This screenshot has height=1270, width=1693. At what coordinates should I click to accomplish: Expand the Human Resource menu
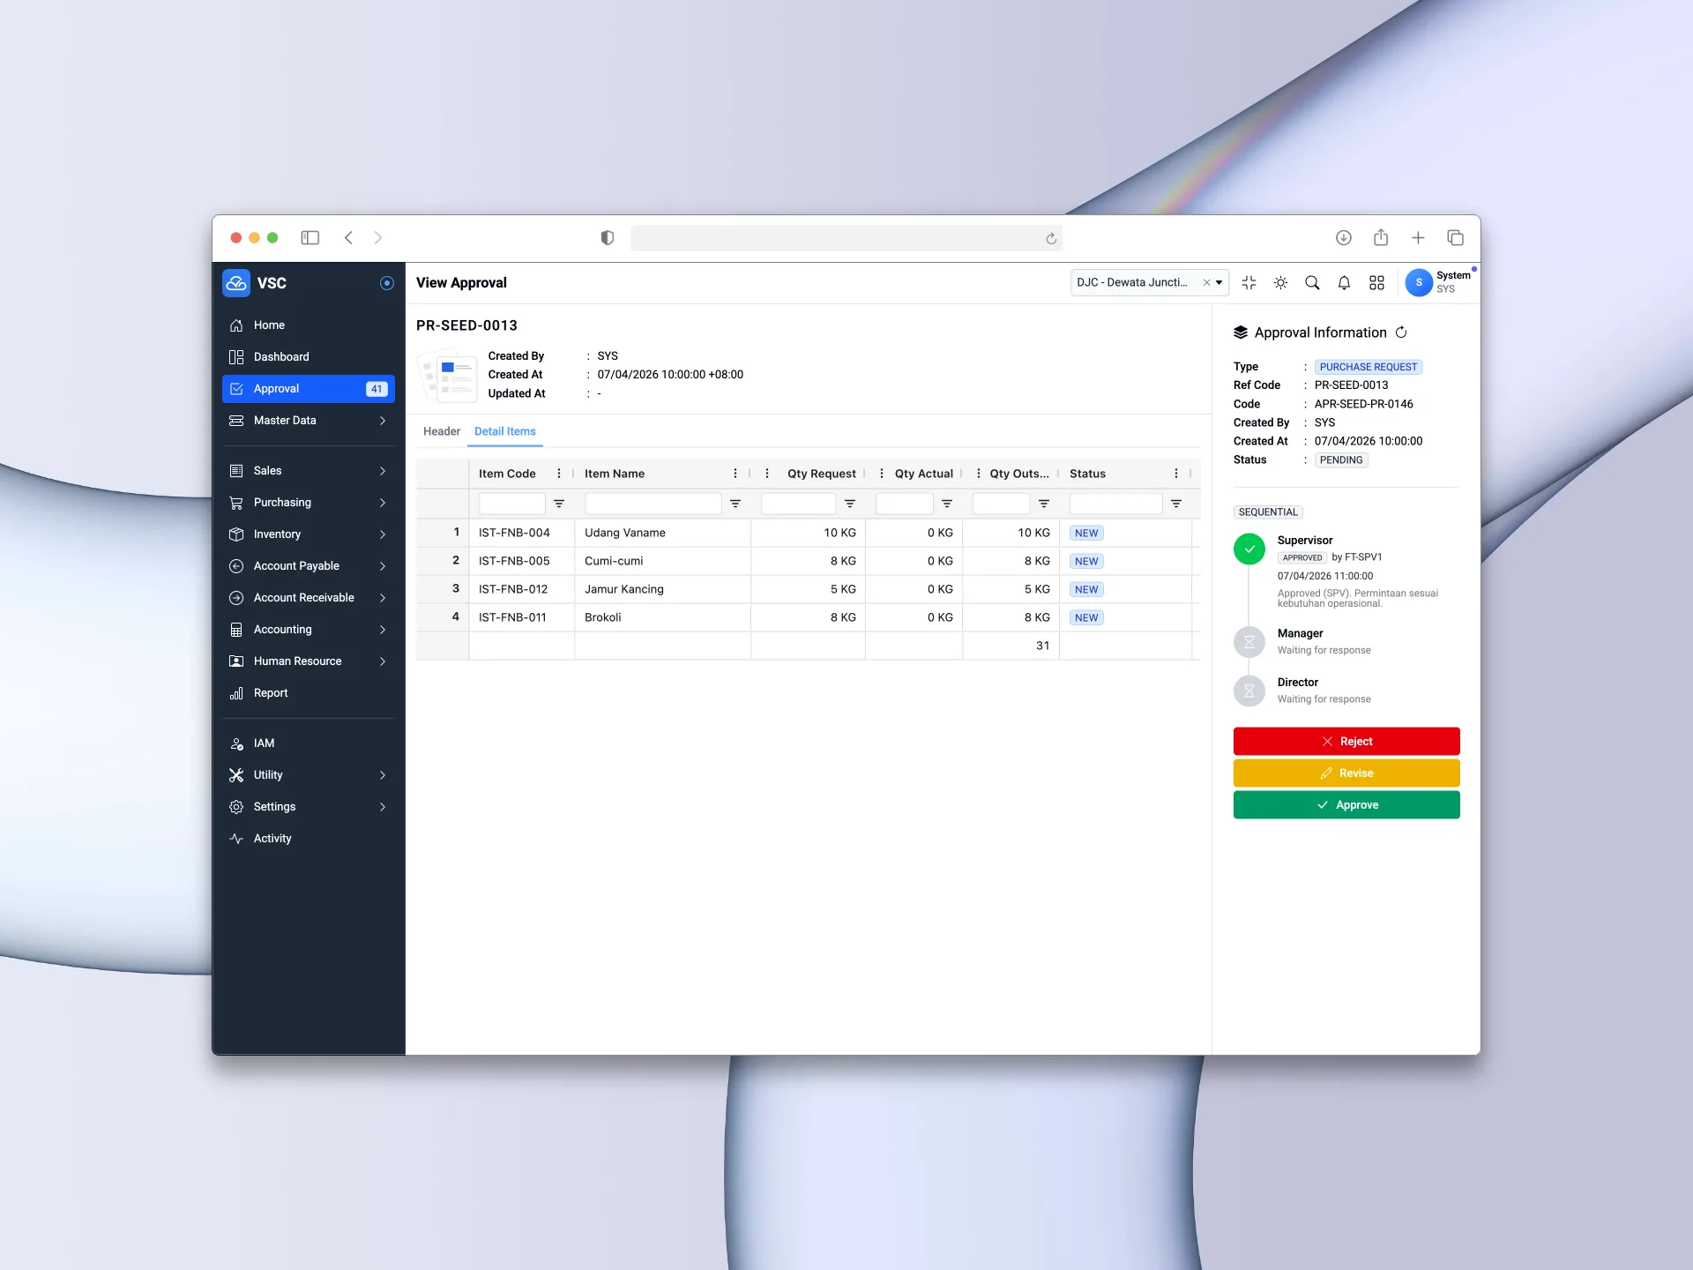point(308,661)
